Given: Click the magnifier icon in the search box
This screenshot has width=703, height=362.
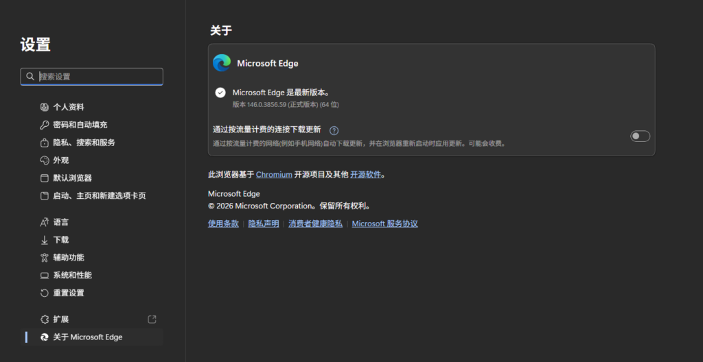Looking at the screenshot, I should click(30, 77).
